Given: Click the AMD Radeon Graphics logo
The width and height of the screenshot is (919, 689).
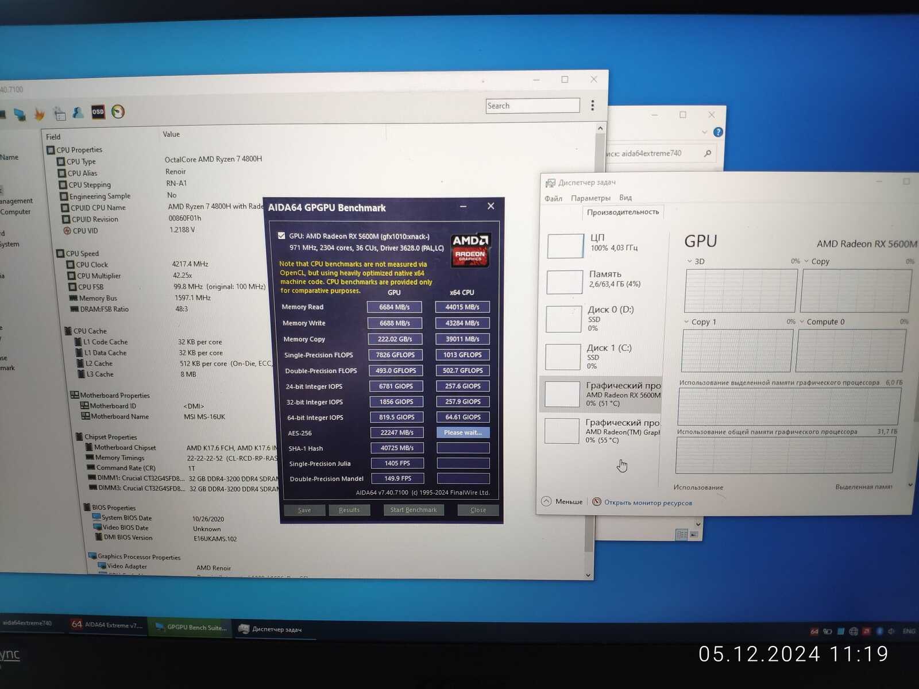Looking at the screenshot, I should [470, 250].
